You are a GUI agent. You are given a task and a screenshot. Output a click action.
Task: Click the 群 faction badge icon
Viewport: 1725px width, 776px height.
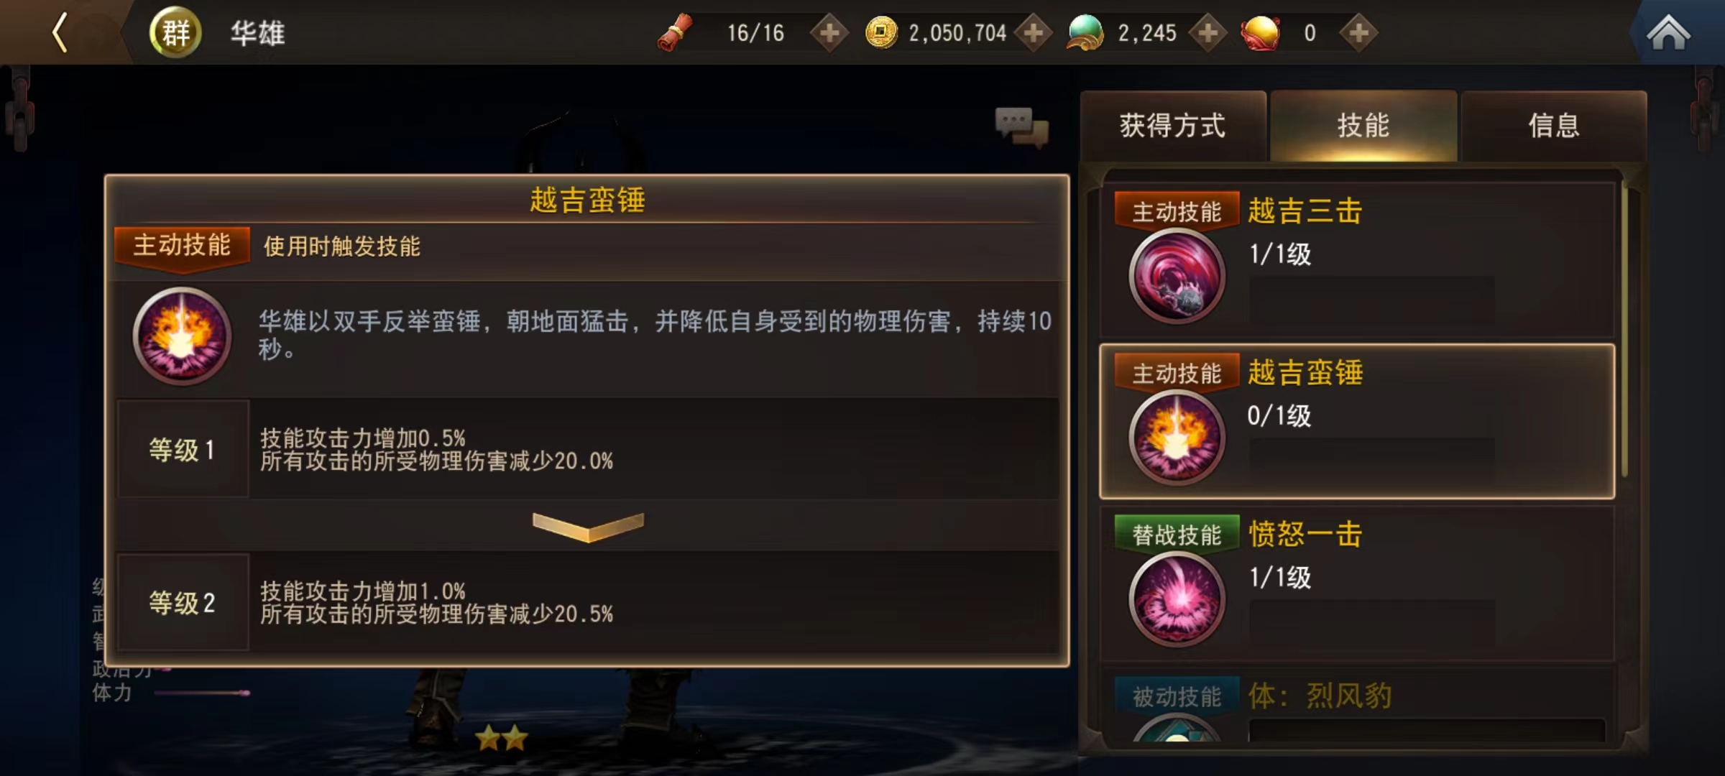tap(175, 32)
